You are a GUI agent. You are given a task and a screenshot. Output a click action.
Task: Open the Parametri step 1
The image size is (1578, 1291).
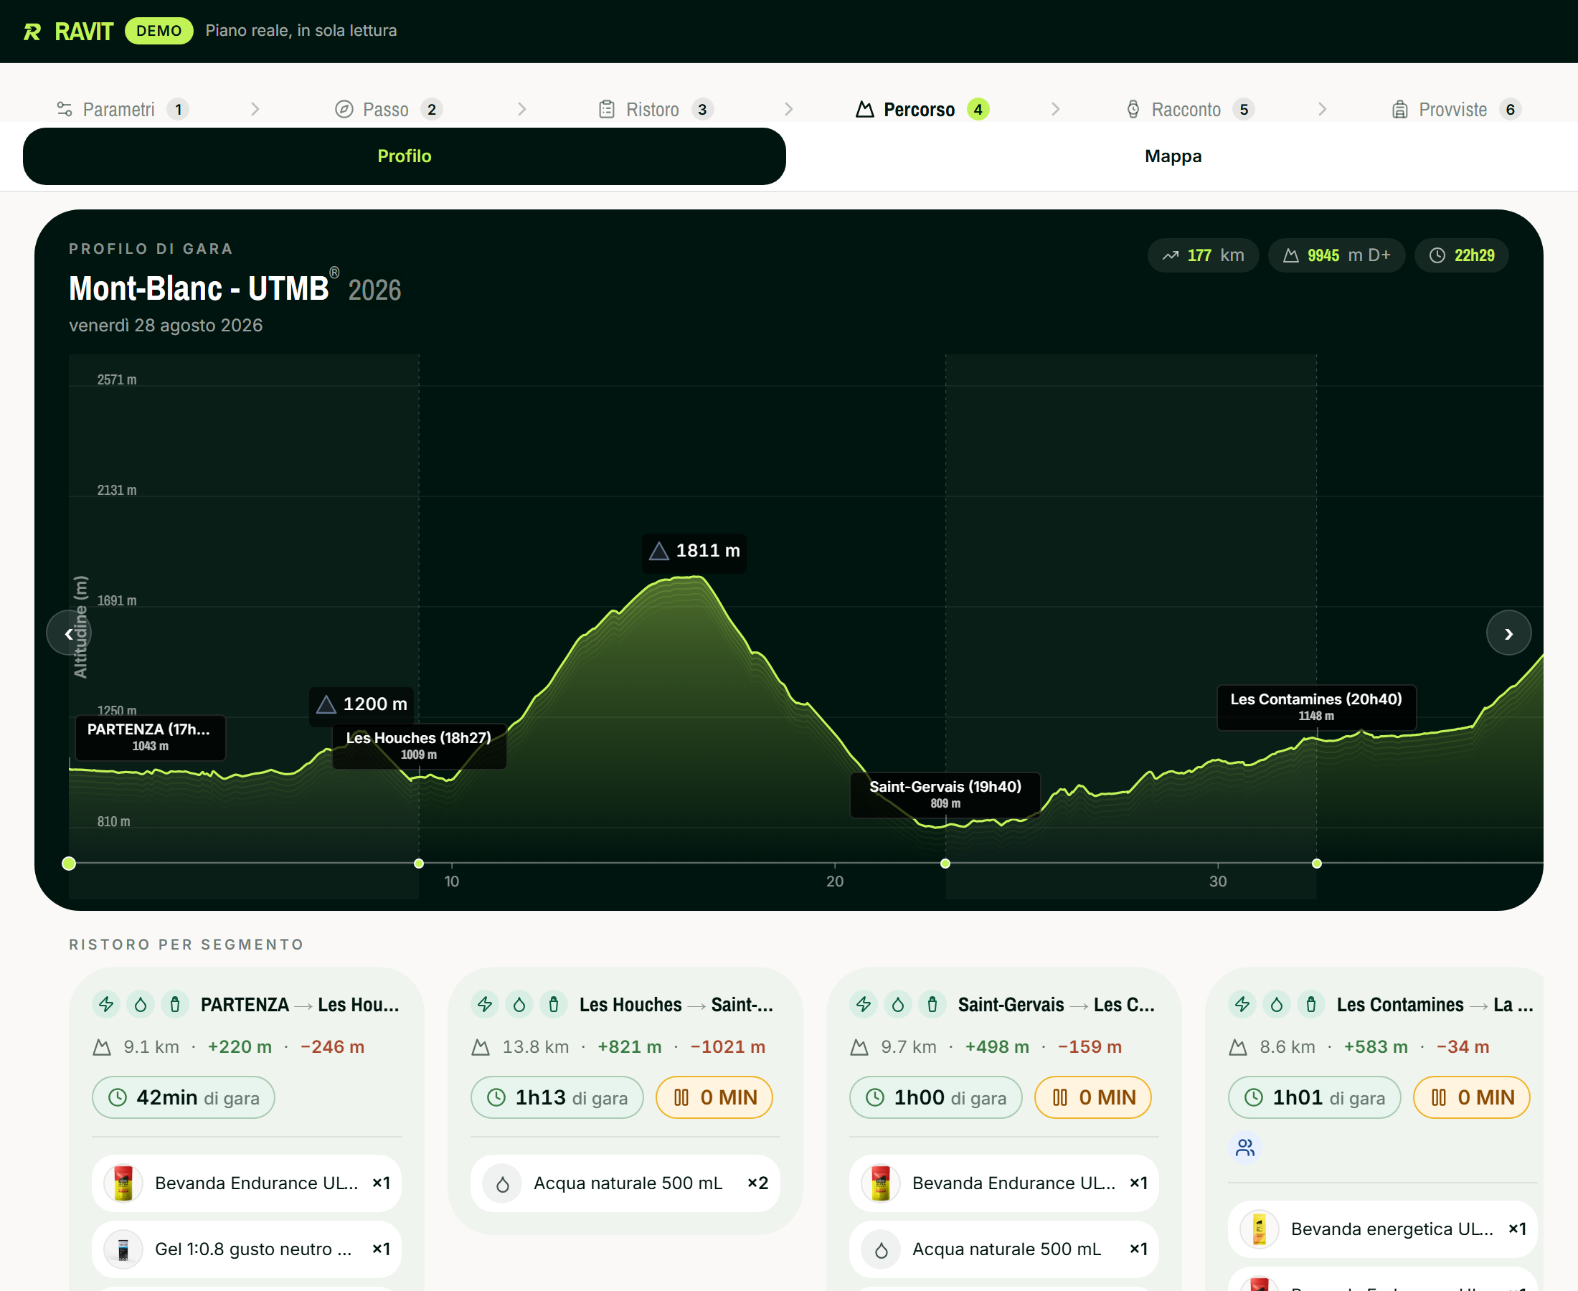[x=123, y=109]
